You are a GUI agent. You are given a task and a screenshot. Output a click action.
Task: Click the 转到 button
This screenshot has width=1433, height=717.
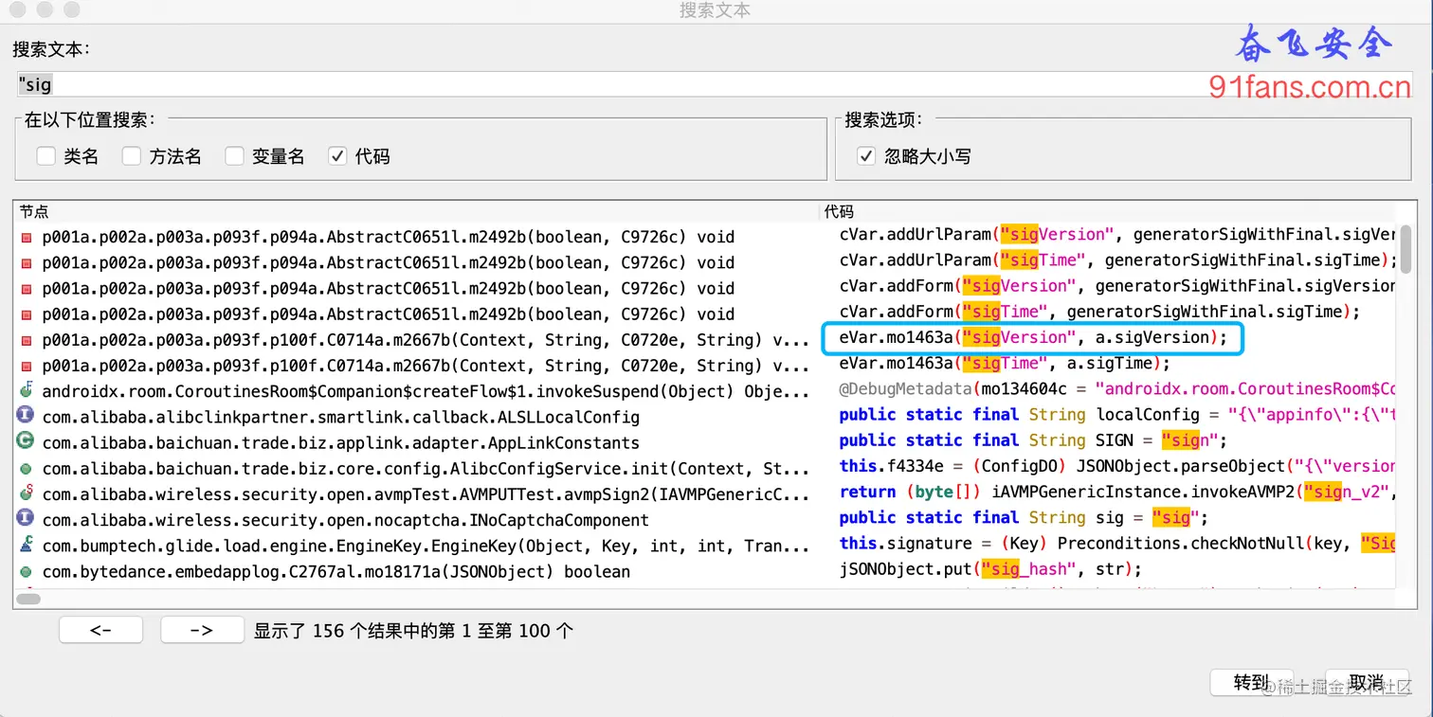1251,682
